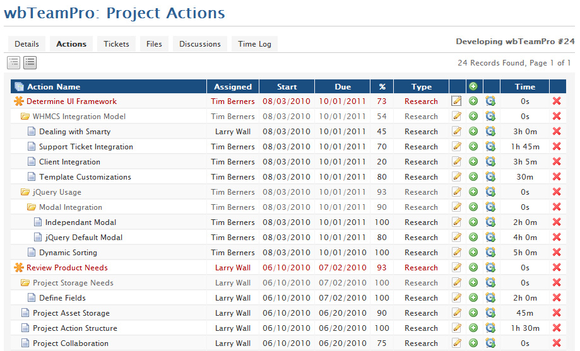Collapse the Modal Integration folder
This screenshot has height=351, width=580.
click(32, 207)
